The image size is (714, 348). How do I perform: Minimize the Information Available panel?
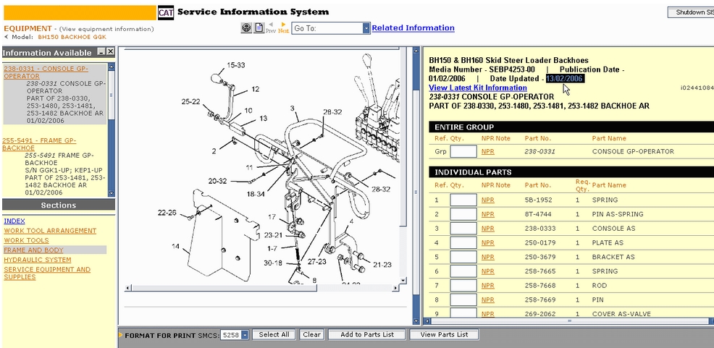coord(101,52)
